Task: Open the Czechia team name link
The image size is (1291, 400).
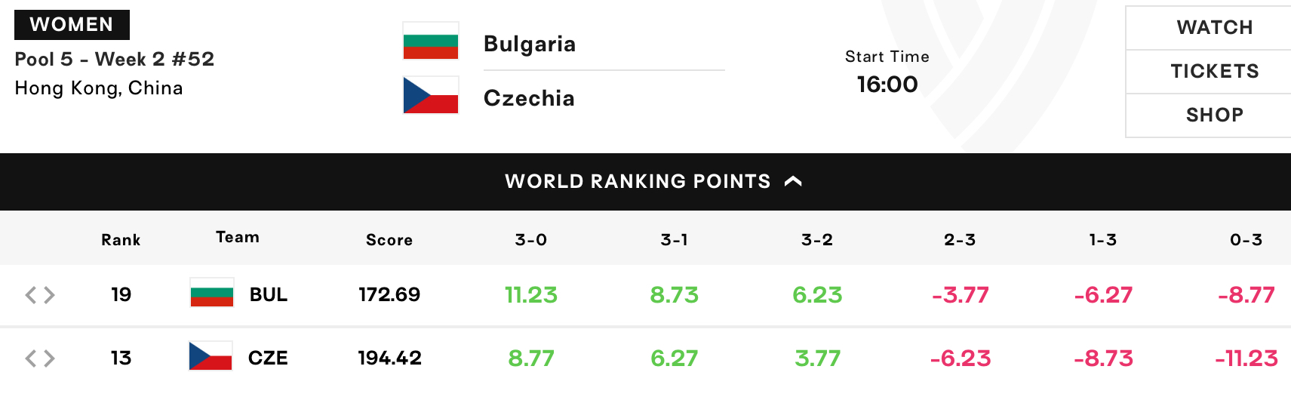Action: tap(529, 98)
